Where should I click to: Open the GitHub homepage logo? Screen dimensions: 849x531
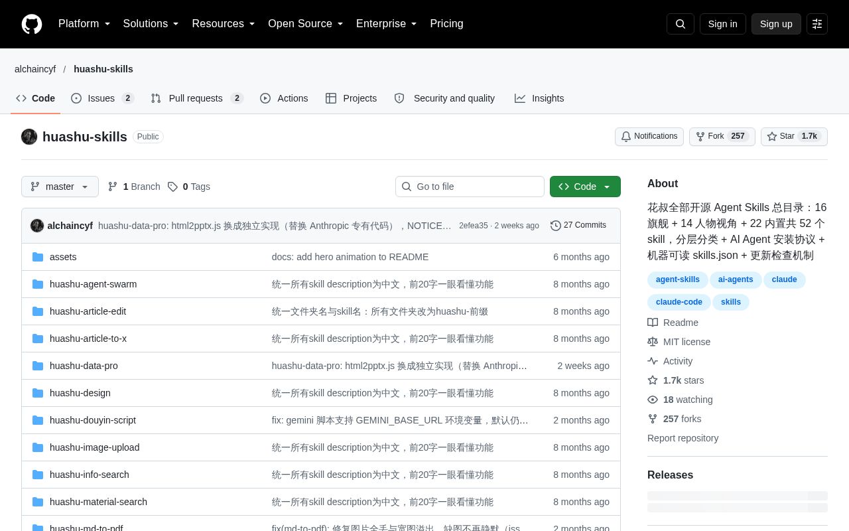pos(32,24)
